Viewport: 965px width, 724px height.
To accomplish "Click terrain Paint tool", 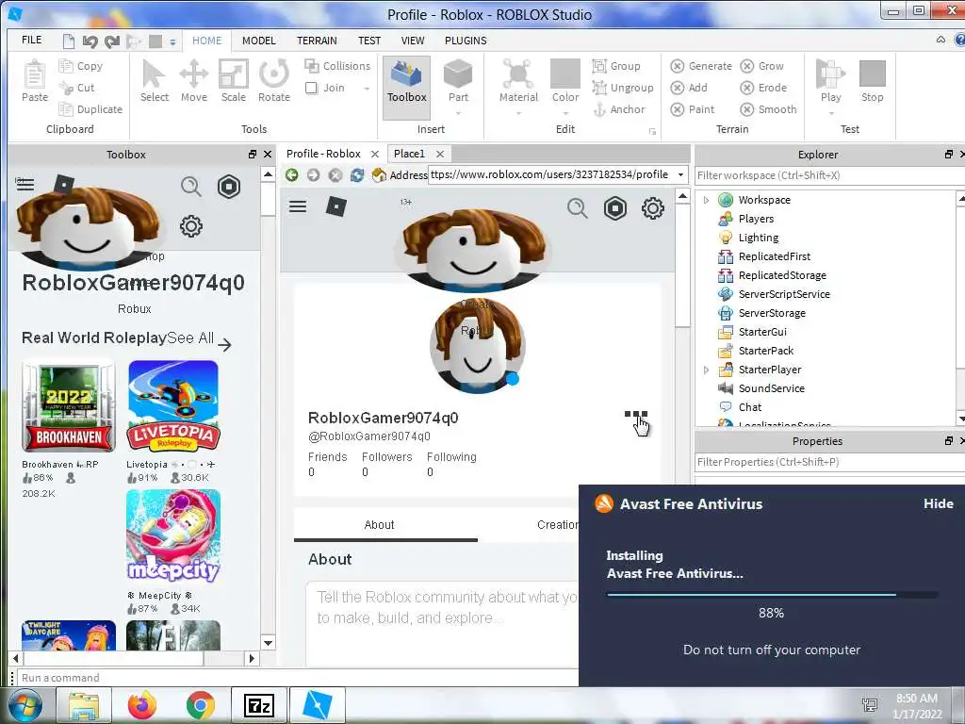I will pos(693,109).
